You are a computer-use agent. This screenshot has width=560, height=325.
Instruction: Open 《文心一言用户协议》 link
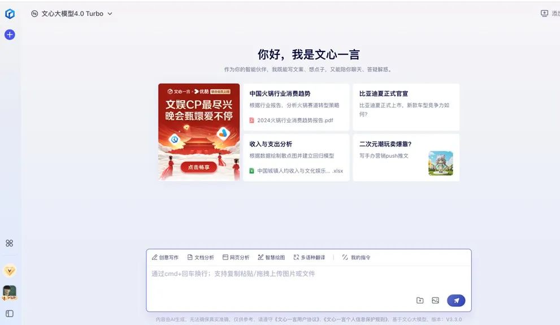[x=298, y=319]
